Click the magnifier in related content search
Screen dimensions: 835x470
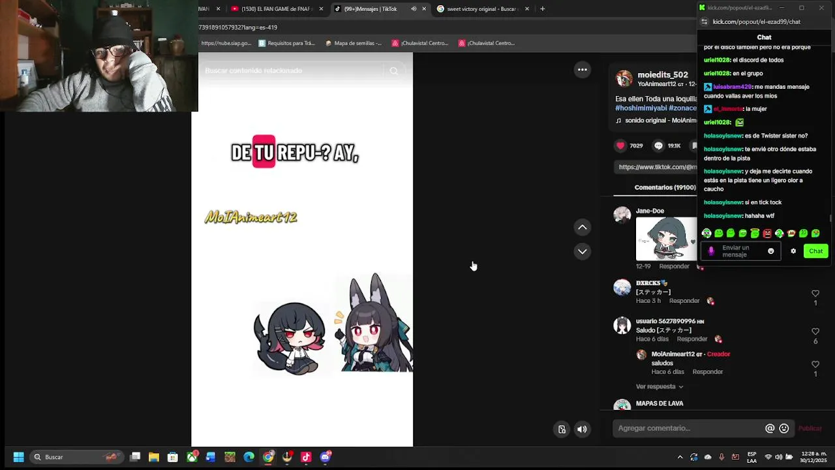393,70
